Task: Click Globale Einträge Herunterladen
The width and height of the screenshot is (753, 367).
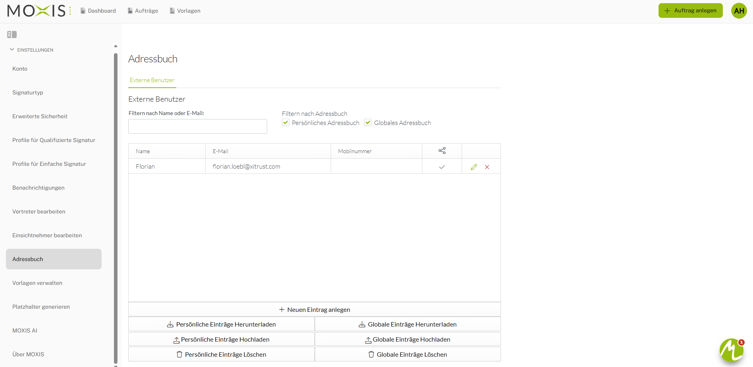Action: [408, 325]
